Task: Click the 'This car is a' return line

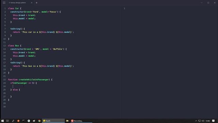Action: click(43, 32)
